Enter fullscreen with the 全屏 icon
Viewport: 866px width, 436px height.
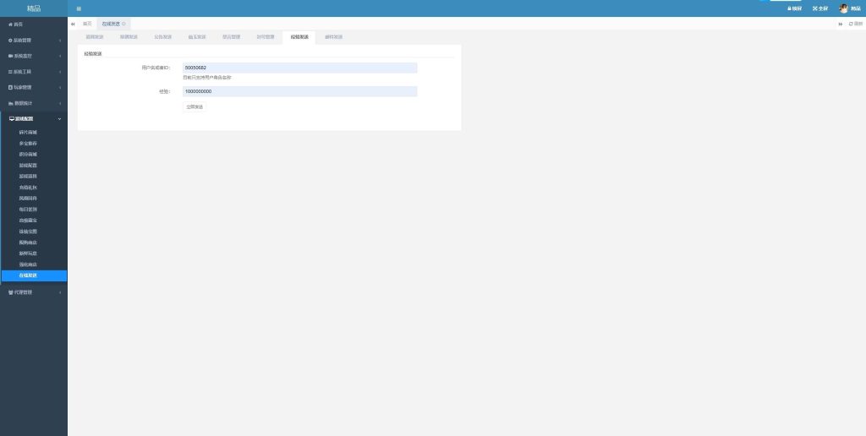coord(819,8)
